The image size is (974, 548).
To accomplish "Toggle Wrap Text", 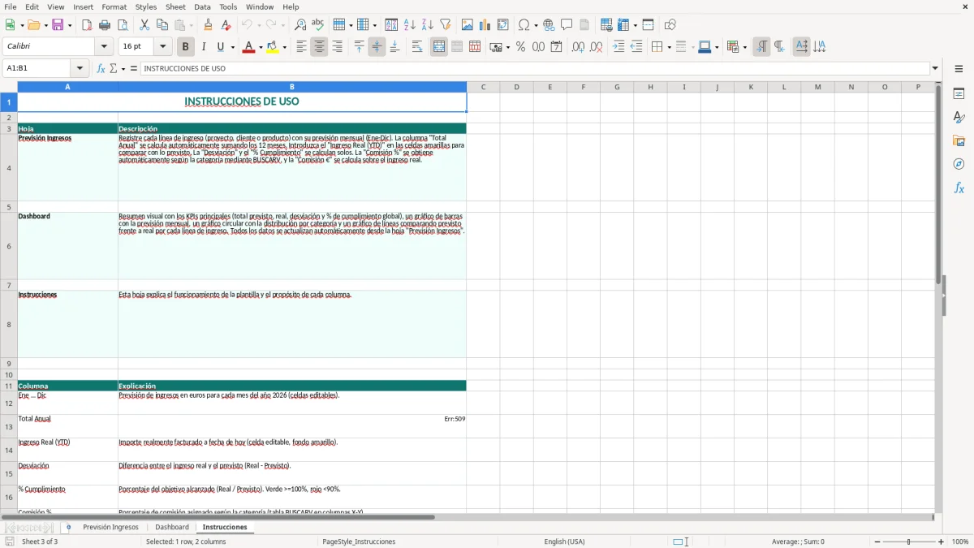I will point(417,47).
